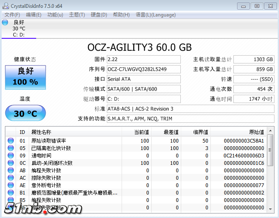Open the 语言(L)(Language) menu
The height and width of the screenshot is (218, 279).
(156, 15)
